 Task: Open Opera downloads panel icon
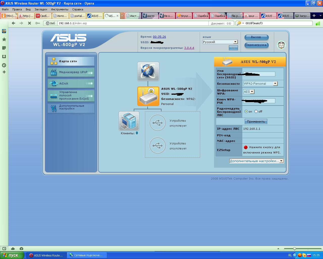click(x=4, y=56)
